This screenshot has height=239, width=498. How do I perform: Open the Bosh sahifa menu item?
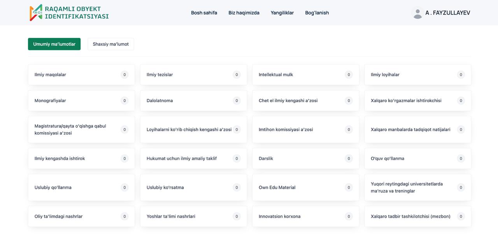click(204, 12)
